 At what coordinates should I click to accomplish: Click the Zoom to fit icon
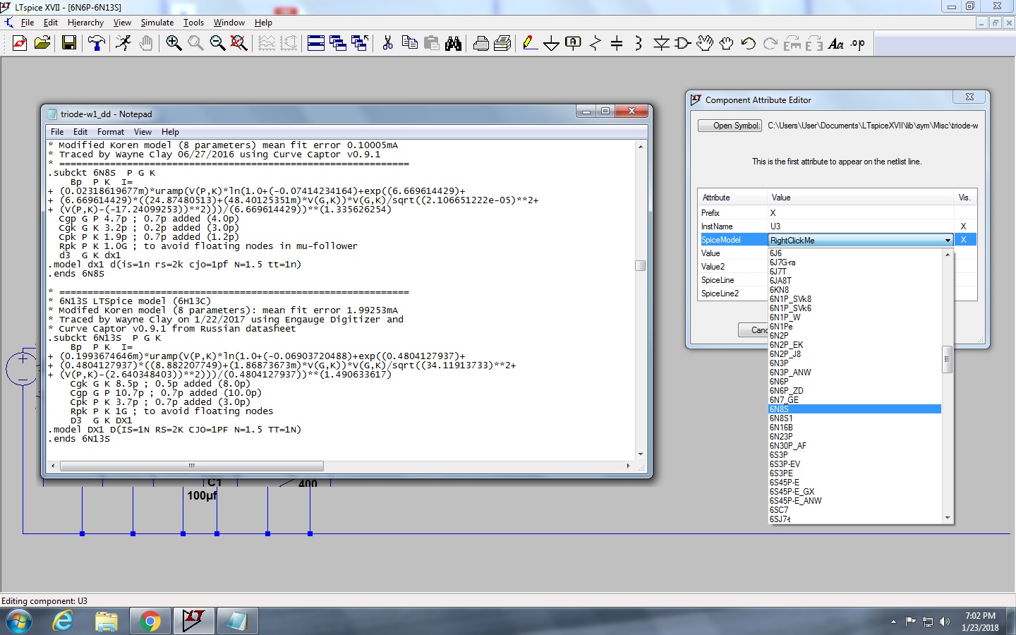tap(239, 44)
